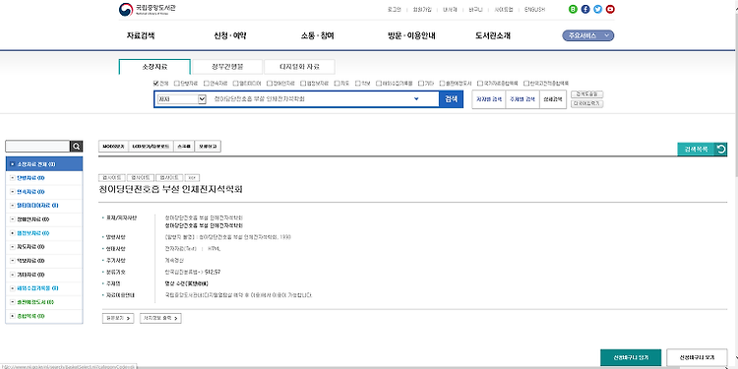Click the first small tag button above the record title

111,178
